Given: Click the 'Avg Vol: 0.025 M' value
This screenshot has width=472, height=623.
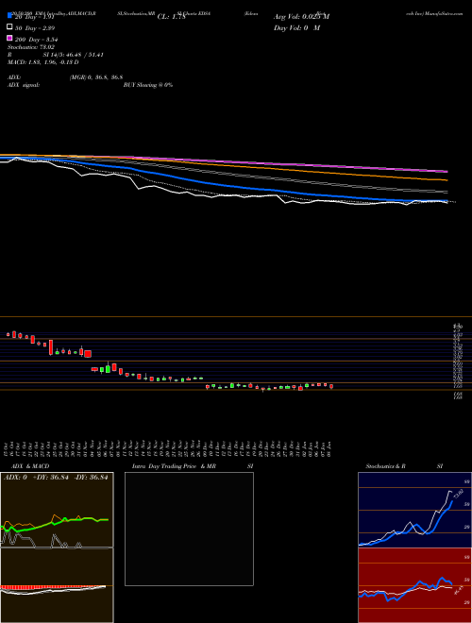Looking at the screenshot, I should point(301,17).
